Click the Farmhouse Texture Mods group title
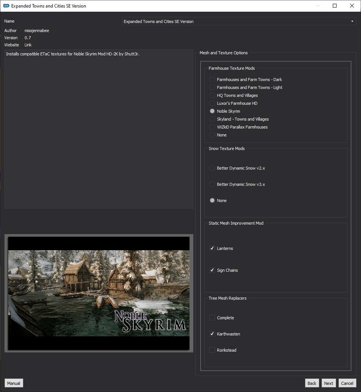Viewport: 361px width, 392px height. tap(232, 68)
